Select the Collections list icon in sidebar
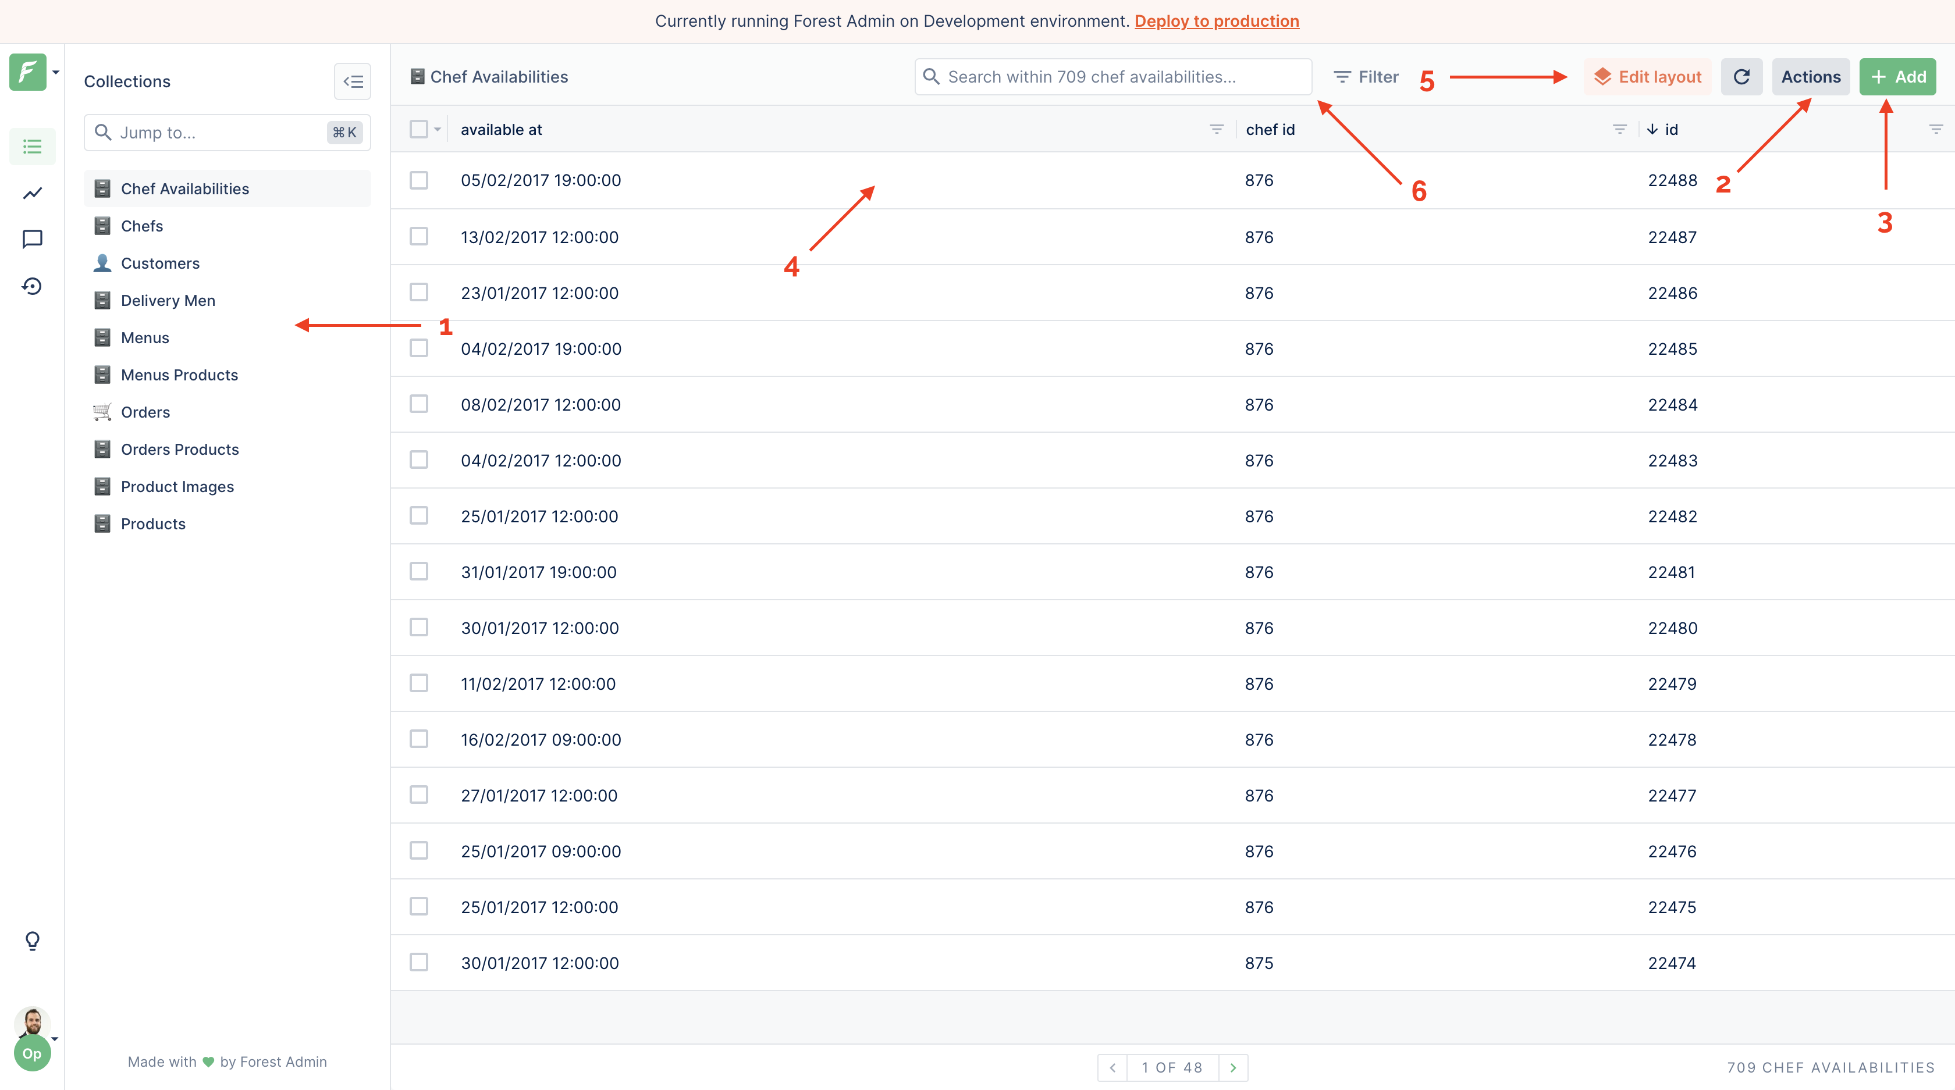This screenshot has height=1090, width=1955. coord(32,145)
